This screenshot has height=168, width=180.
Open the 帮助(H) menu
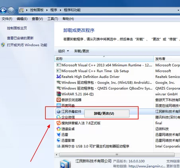68,19
